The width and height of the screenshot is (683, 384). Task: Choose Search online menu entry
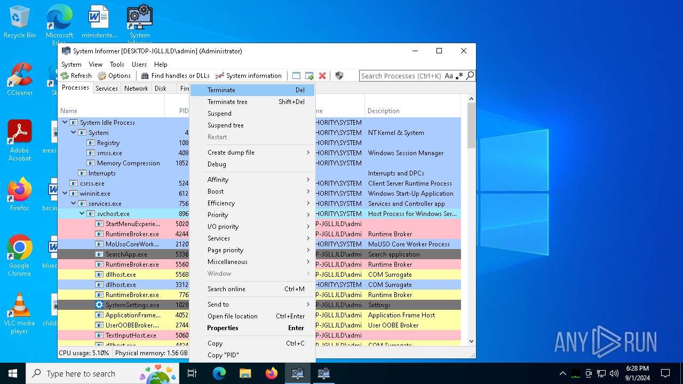[x=252, y=289]
